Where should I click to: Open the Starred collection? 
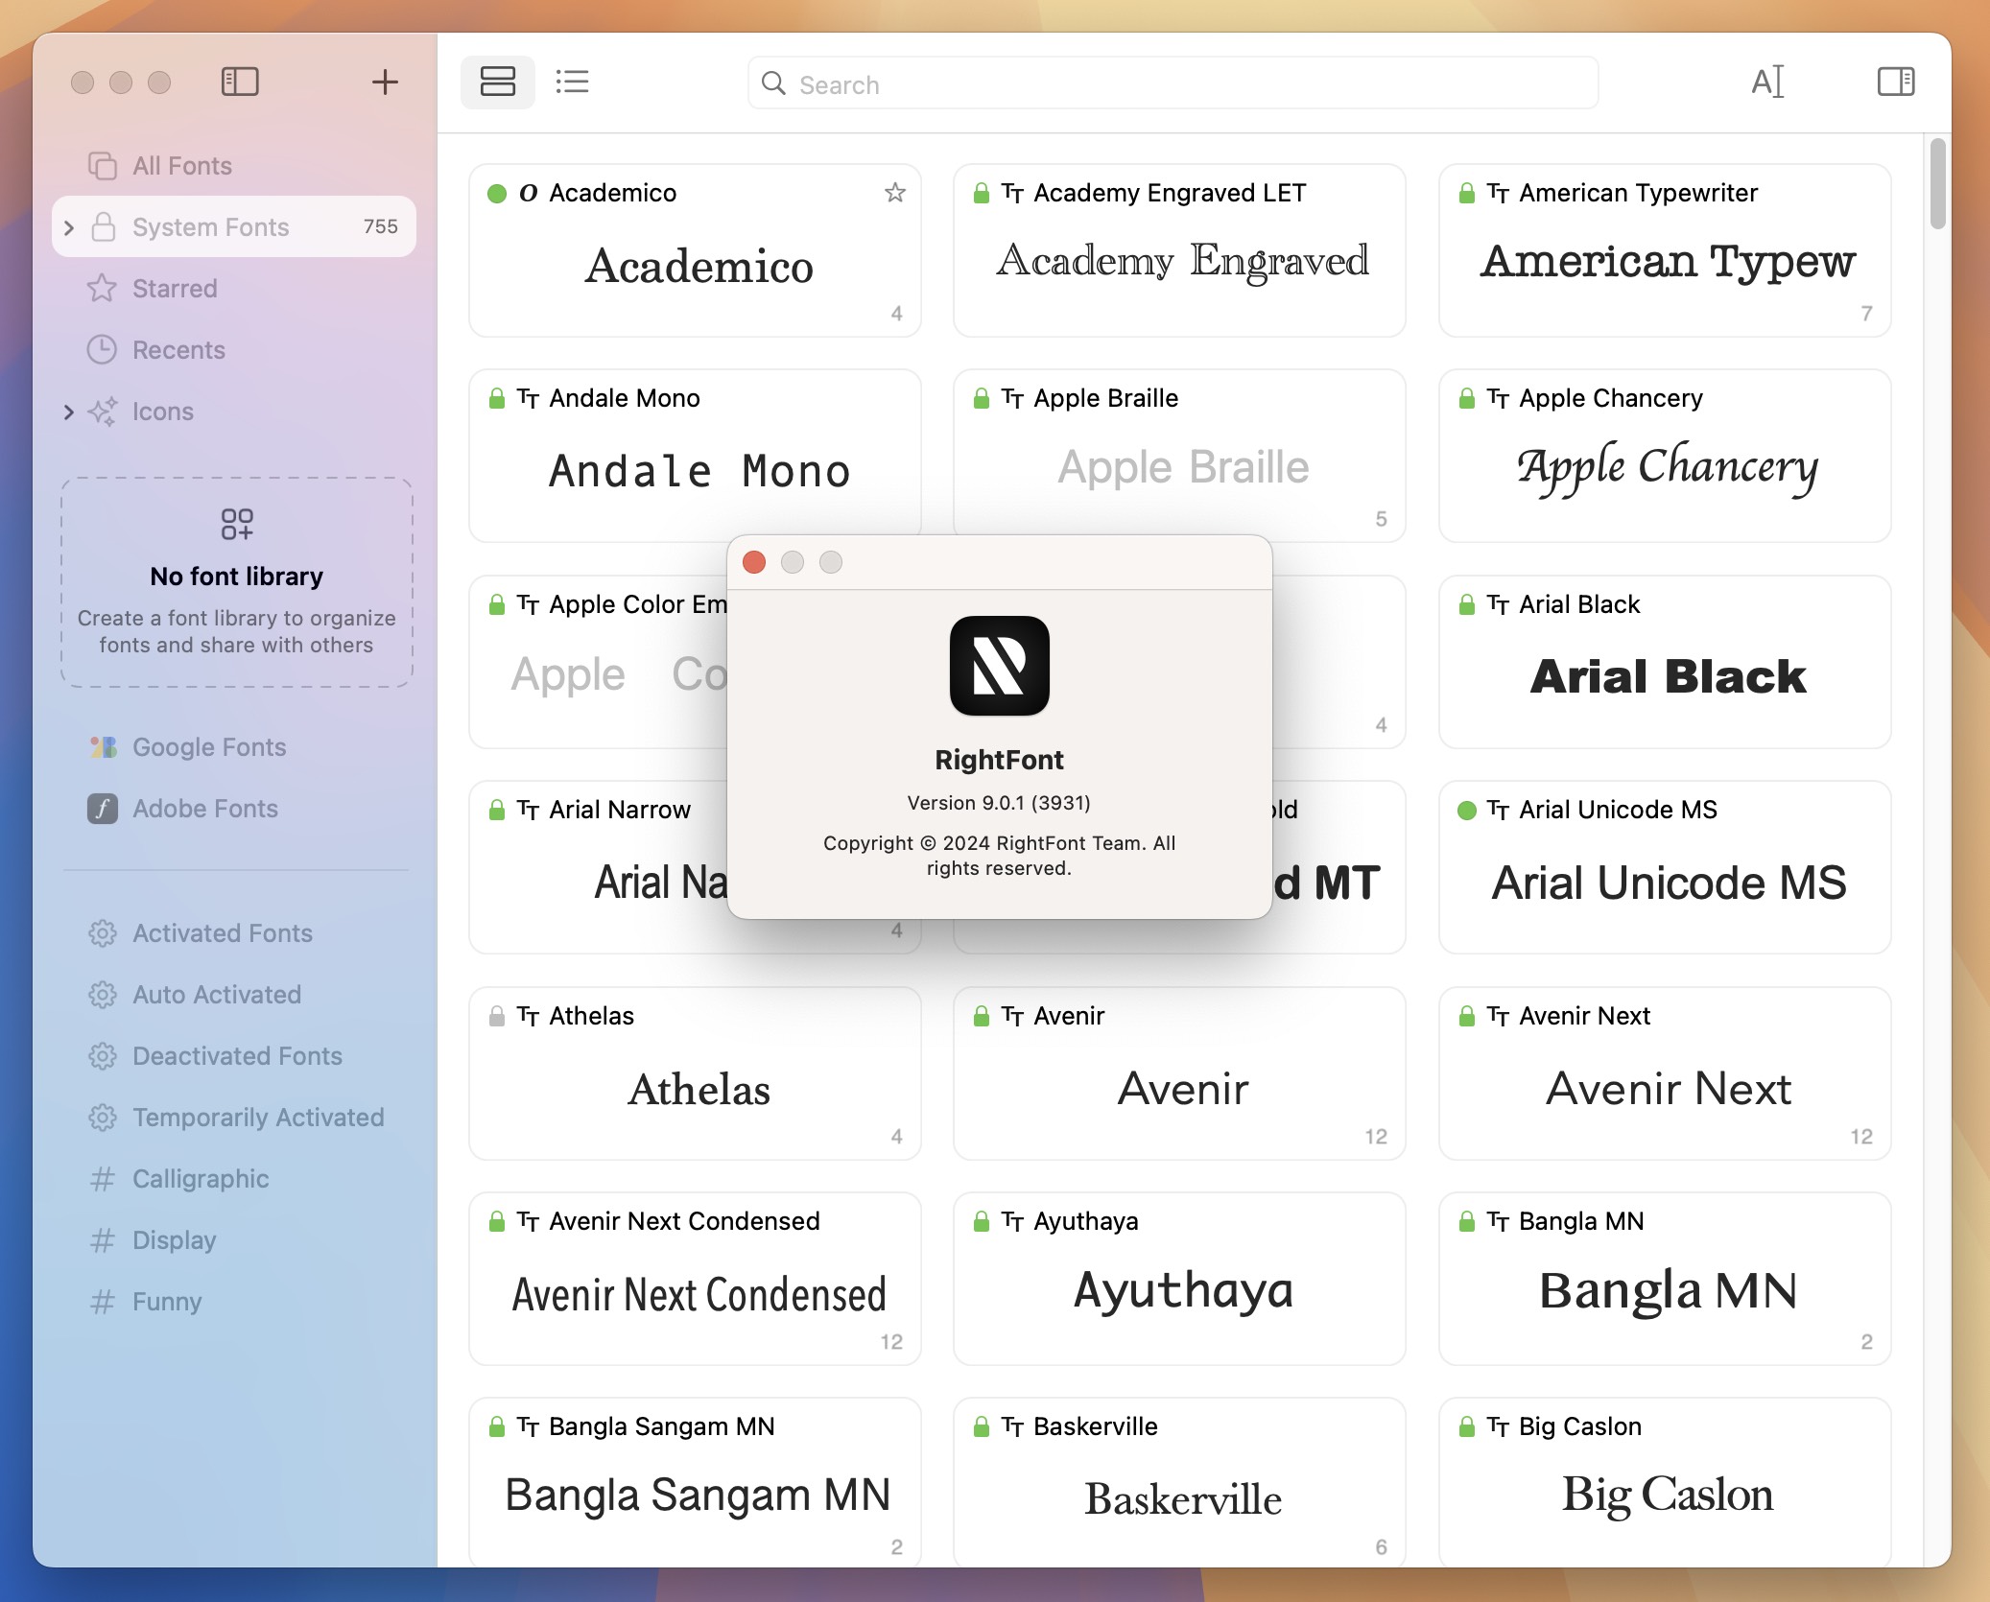[x=234, y=289]
